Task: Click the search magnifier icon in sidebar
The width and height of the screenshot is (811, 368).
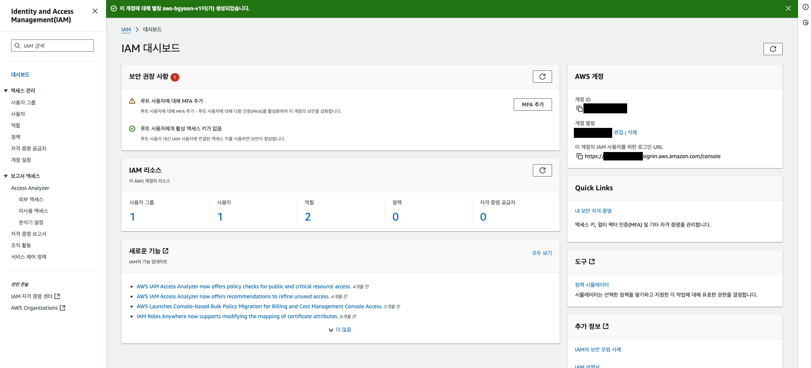Action: [17, 46]
